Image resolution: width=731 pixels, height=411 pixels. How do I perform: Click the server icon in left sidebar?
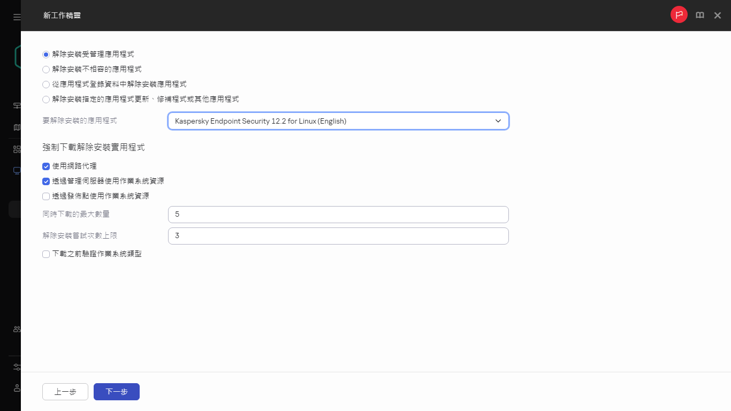pyautogui.click(x=17, y=105)
